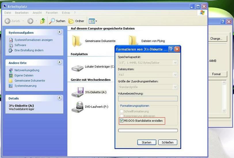Collapse the Systemaufgaben panel

59,32
